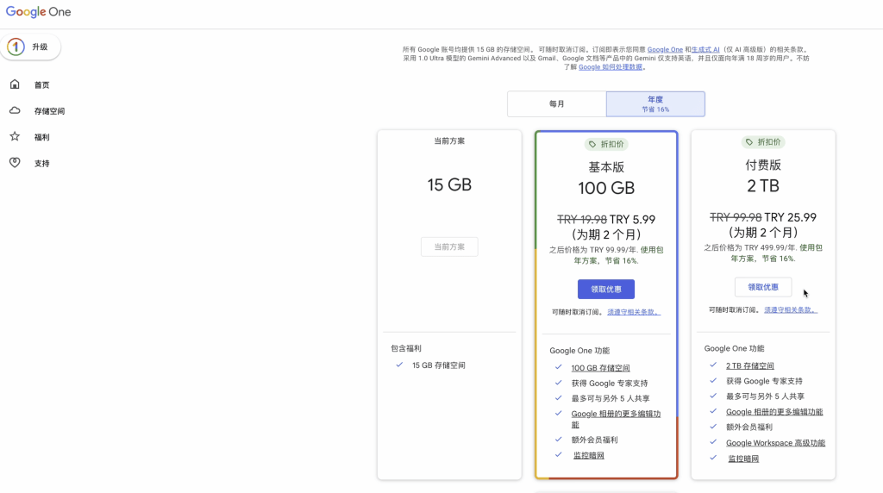Select the 年度 billing tab
The image size is (883, 493).
(x=655, y=104)
